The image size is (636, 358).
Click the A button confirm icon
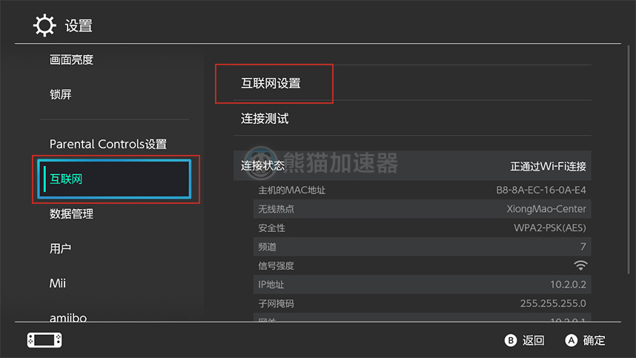tap(571, 341)
